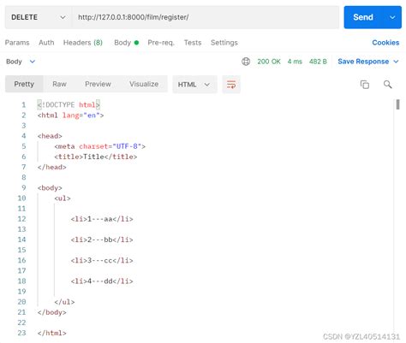Expand the response Body section dropdown

click(x=33, y=62)
